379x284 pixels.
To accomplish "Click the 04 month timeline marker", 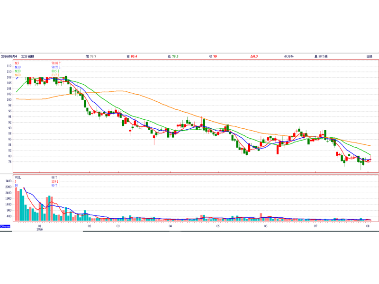I will 170,226.
